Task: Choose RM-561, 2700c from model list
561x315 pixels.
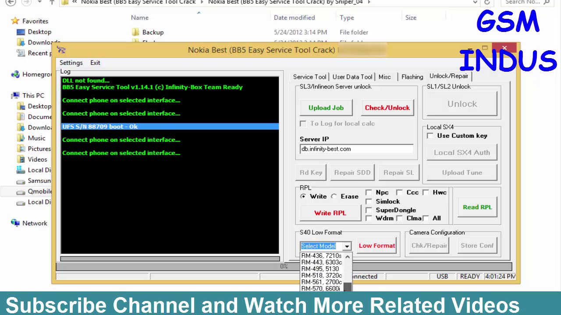Action: [x=322, y=282]
